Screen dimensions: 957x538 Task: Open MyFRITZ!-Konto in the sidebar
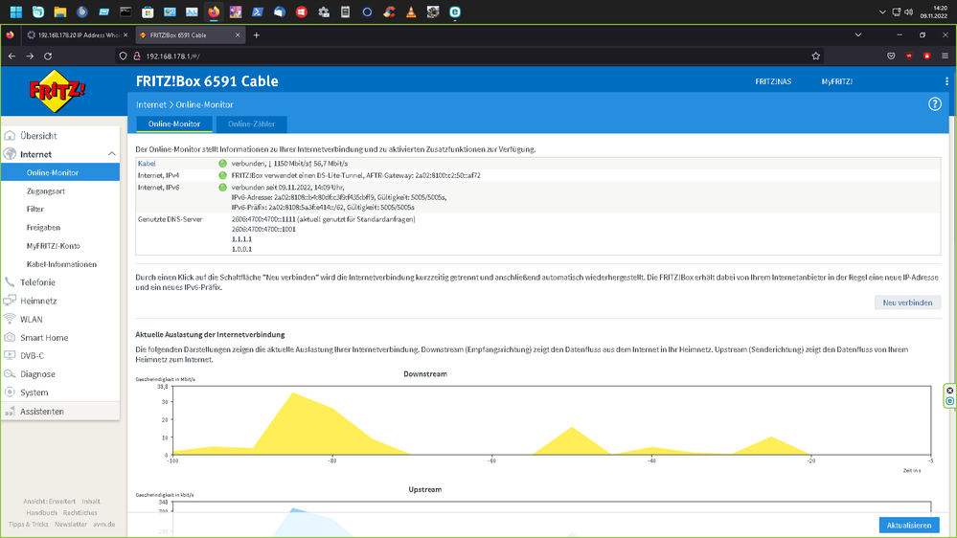point(53,246)
